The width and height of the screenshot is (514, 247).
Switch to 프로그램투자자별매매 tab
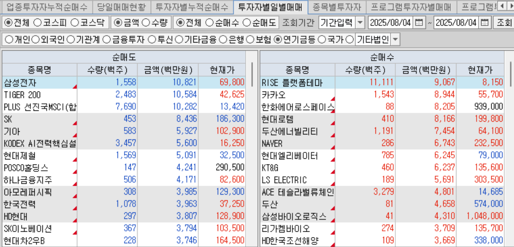(411, 6)
